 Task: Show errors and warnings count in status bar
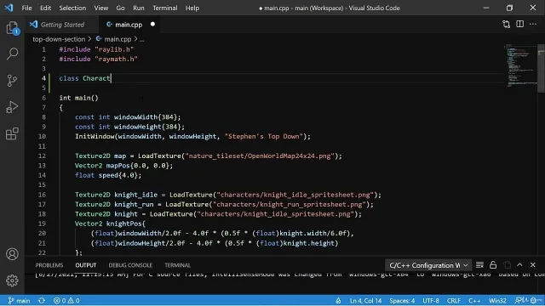tap(66, 300)
